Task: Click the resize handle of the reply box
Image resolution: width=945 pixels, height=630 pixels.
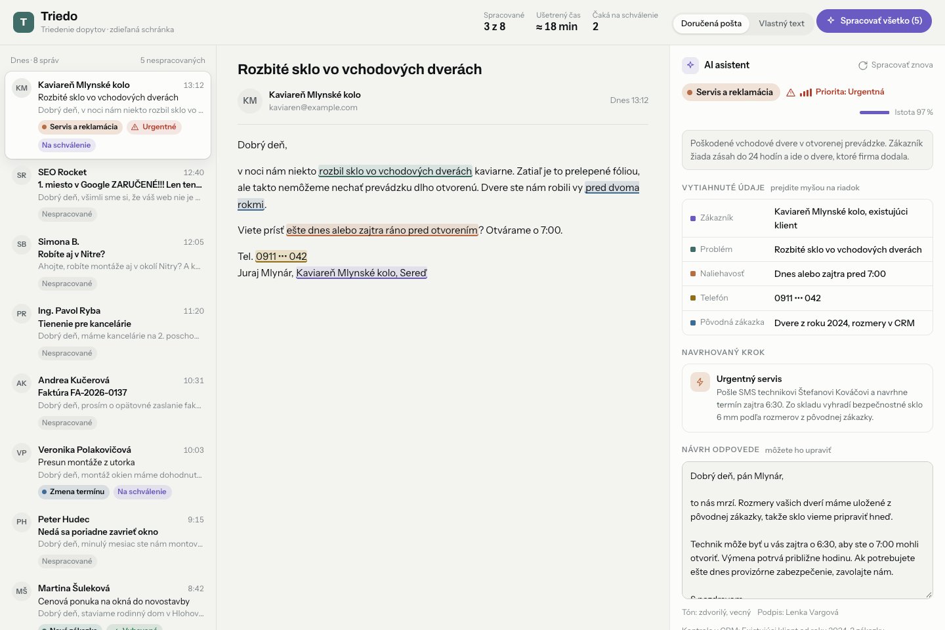Action: point(929,595)
